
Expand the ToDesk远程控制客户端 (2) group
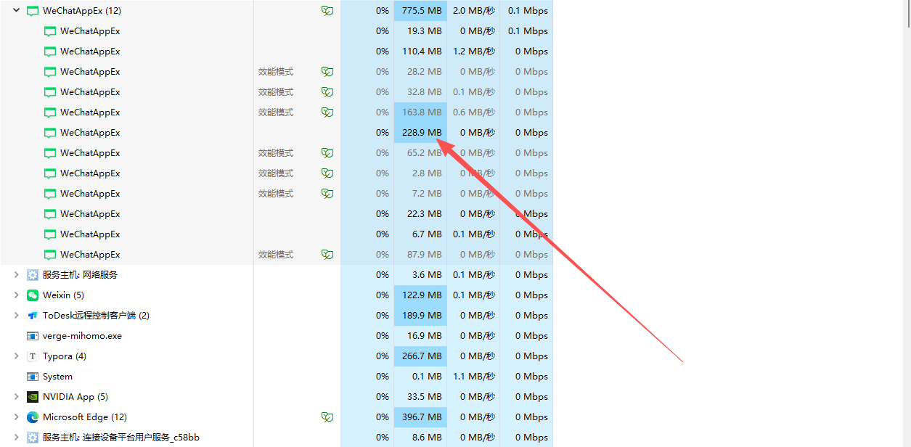click(x=16, y=316)
